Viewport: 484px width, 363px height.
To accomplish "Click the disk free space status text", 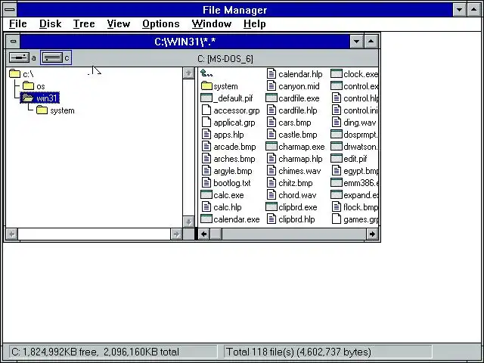I will (x=95, y=352).
